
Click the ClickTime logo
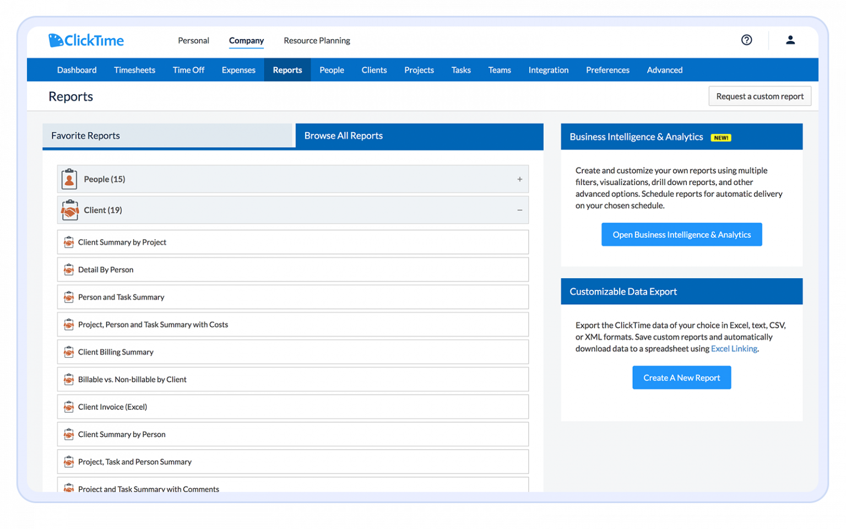[x=86, y=40]
